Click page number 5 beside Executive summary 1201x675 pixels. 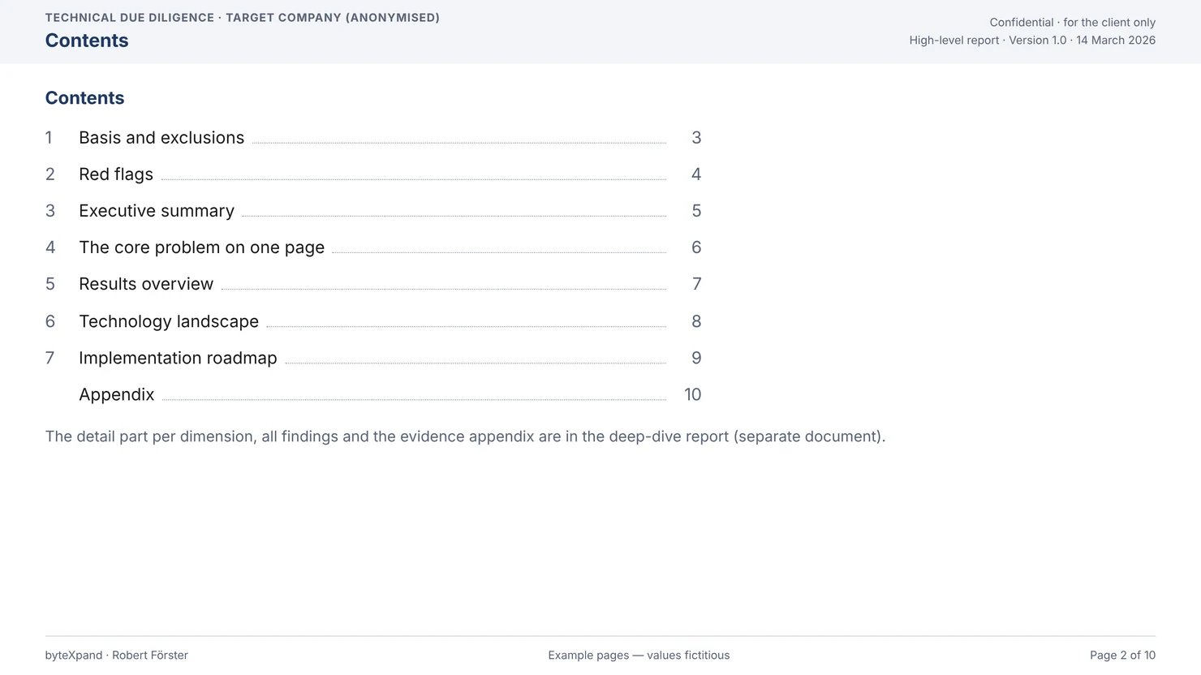click(x=696, y=211)
